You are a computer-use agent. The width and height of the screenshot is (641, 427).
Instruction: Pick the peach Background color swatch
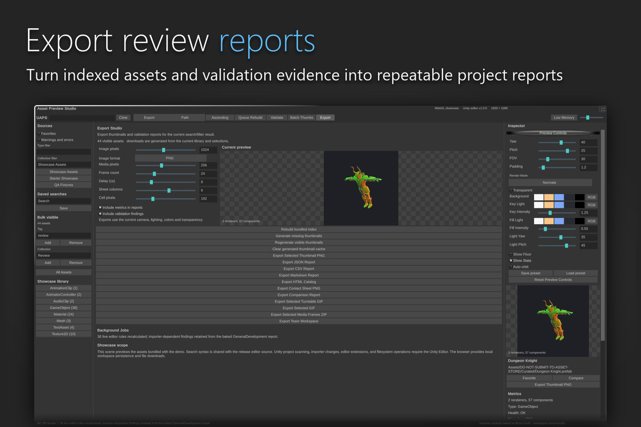(x=549, y=197)
